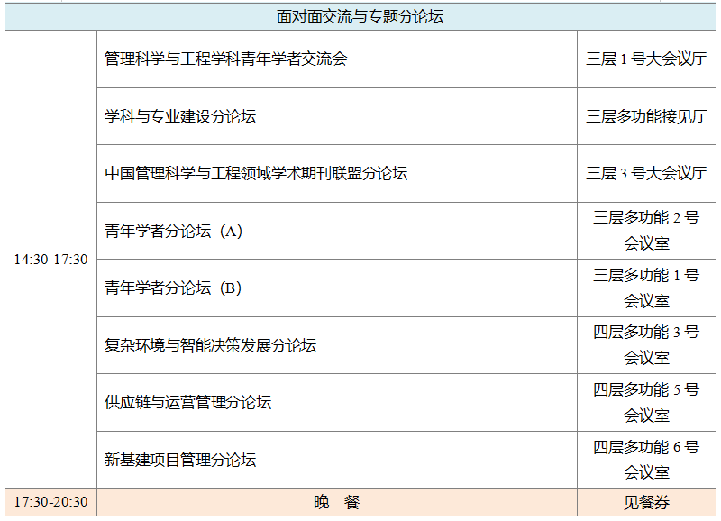This screenshot has width=721, height=521.
Task: Select the 14:30-17:30 time cell
Action: pyautogui.click(x=50, y=260)
